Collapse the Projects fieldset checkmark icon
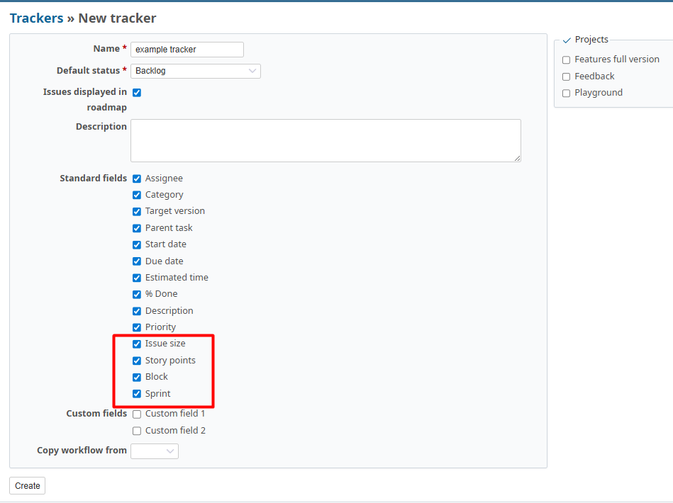This screenshot has height=503, width=673. coord(567,40)
